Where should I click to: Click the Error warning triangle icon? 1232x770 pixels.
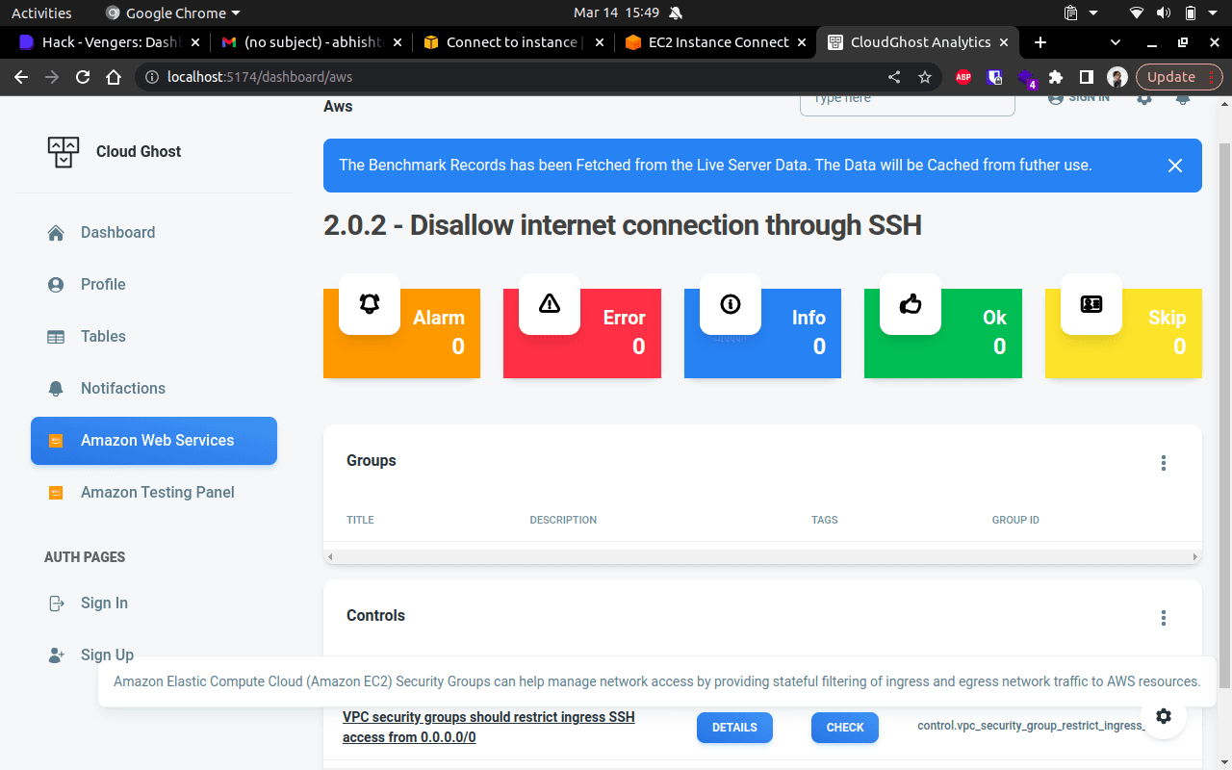point(550,304)
